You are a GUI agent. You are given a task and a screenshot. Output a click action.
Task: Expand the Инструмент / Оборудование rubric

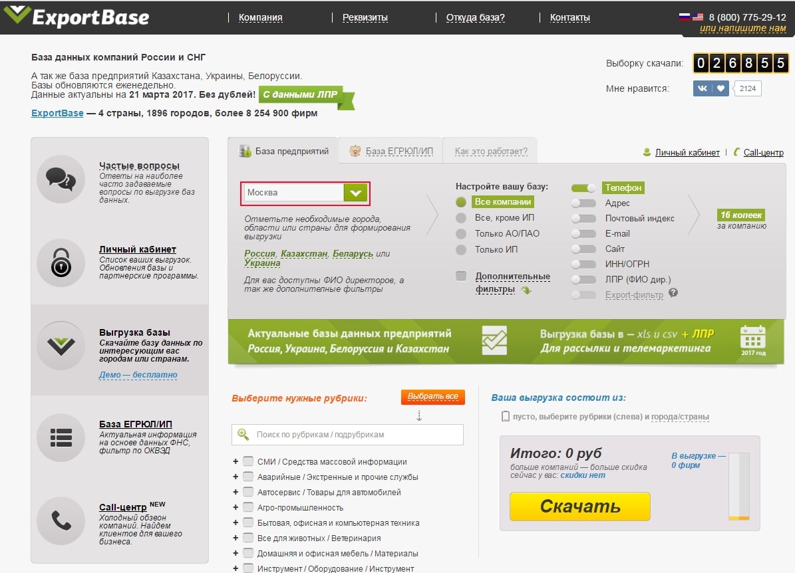click(x=236, y=568)
